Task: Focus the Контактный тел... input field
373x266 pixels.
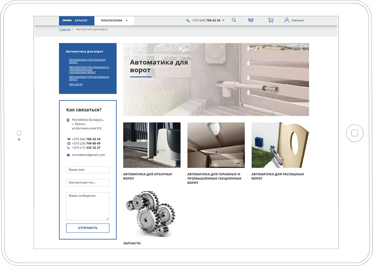Action: coord(88,183)
